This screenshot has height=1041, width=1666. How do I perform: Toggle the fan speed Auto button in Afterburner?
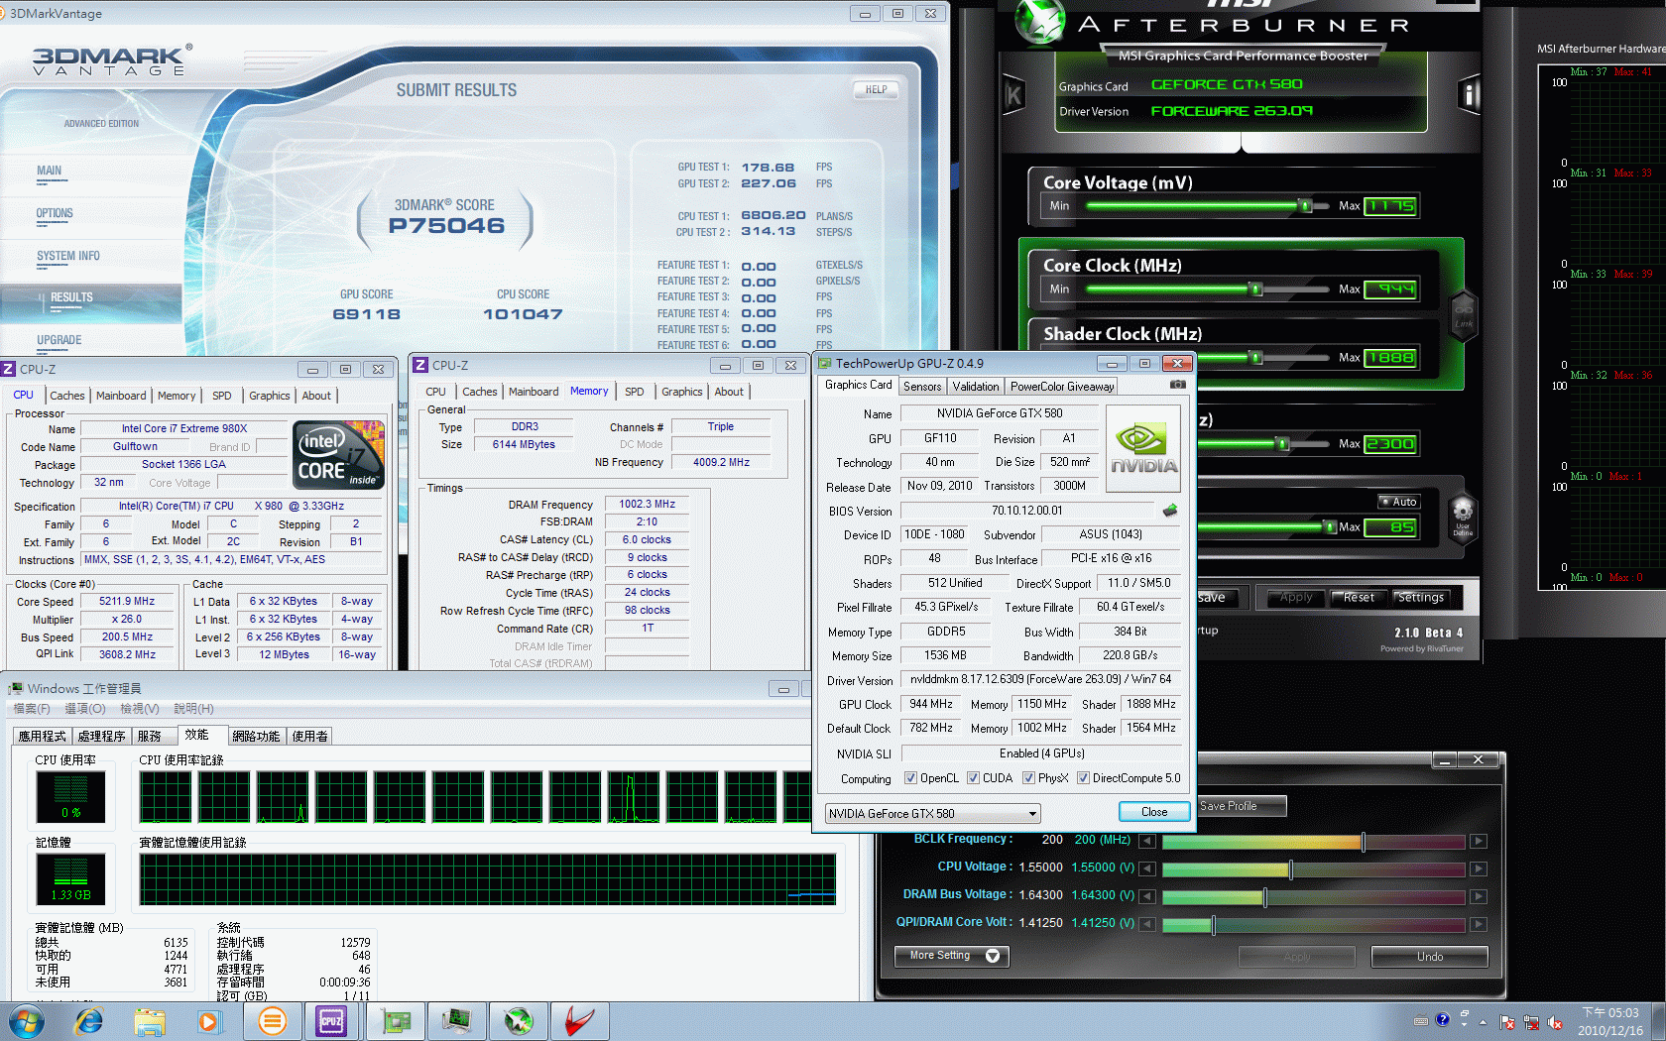[x=1399, y=502]
